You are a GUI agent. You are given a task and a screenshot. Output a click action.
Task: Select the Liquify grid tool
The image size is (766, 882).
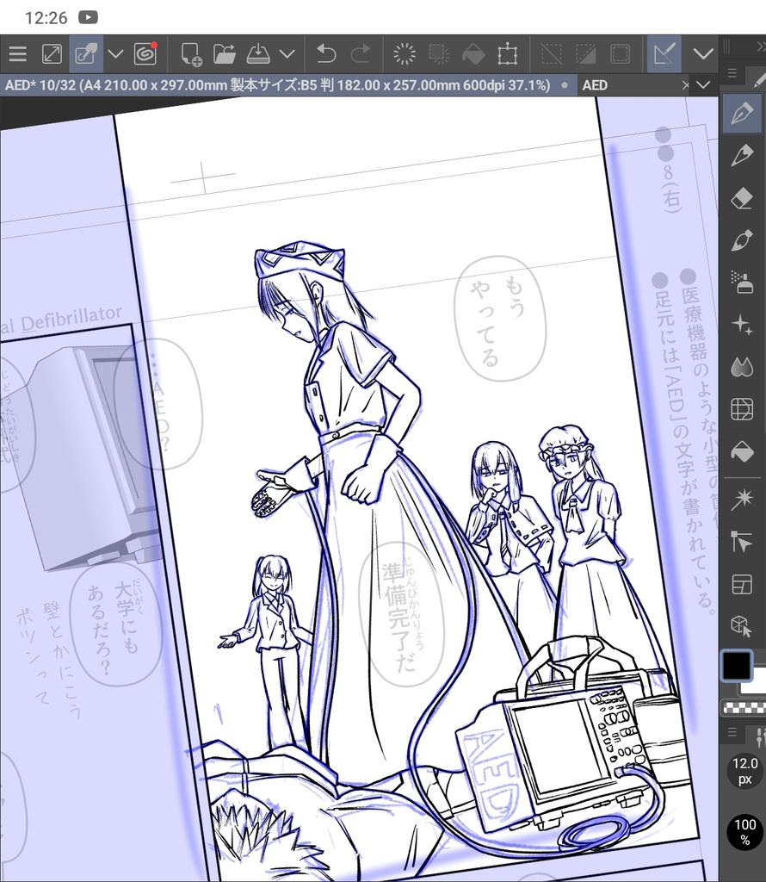742,409
